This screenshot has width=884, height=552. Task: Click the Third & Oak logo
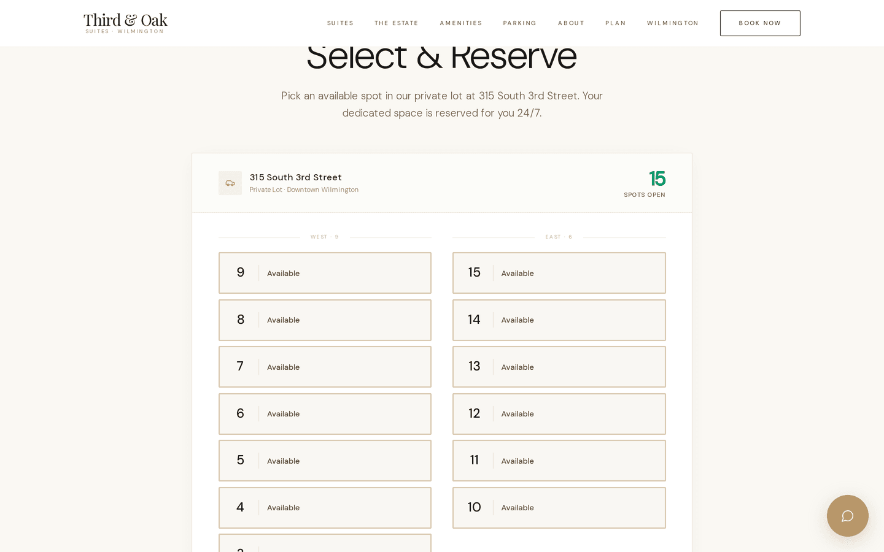(x=125, y=23)
